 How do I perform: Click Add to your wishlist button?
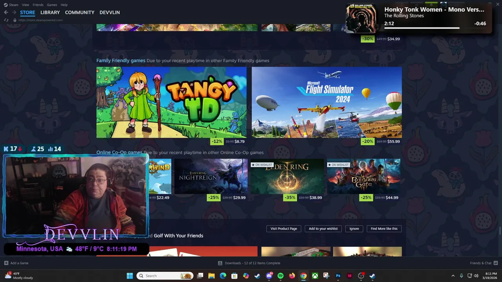[x=323, y=229]
